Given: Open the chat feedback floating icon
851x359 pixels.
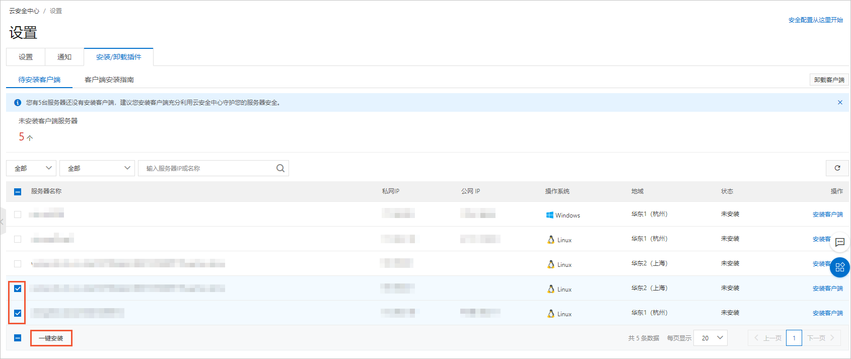Looking at the screenshot, I should pyautogui.click(x=840, y=242).
